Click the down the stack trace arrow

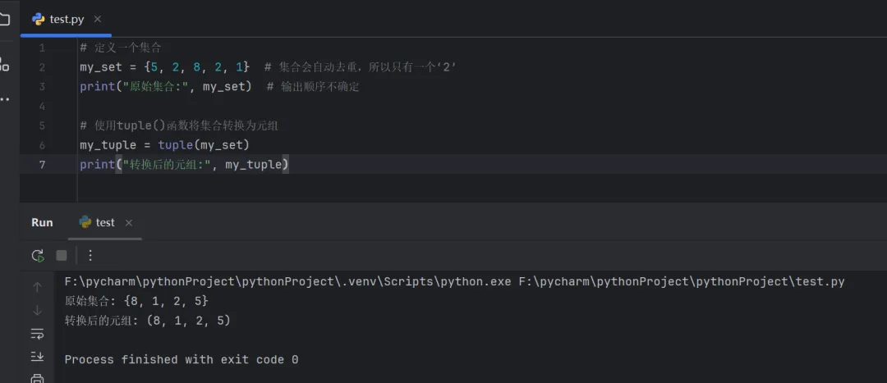click(37, 311)
